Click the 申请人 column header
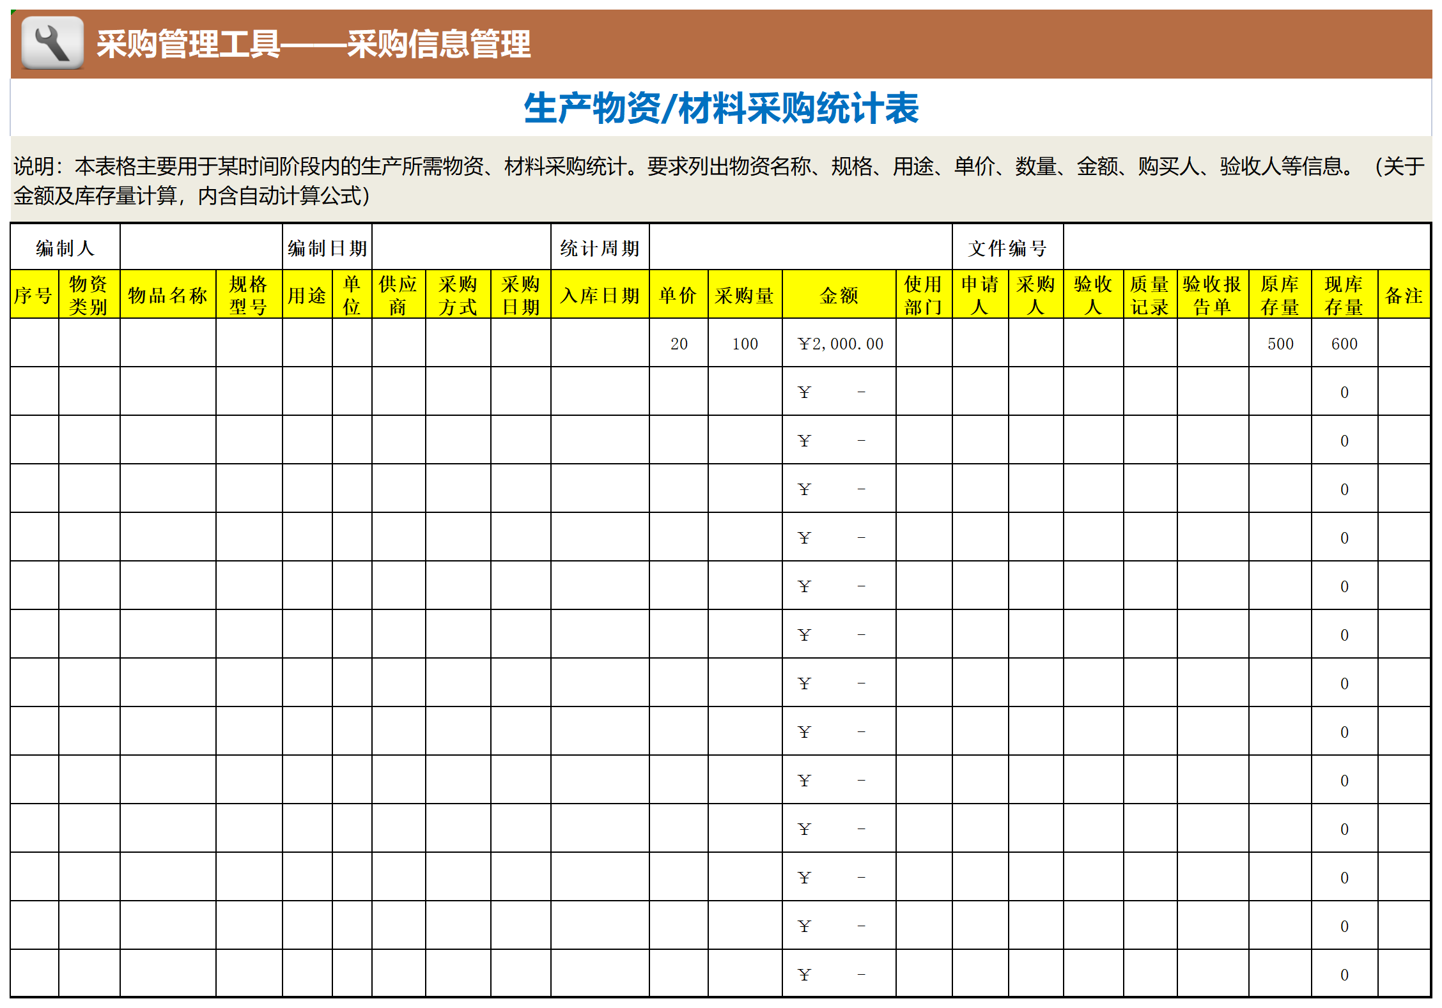The width and height of the screenshot is (1442, 1008). [x=981, y=294]
